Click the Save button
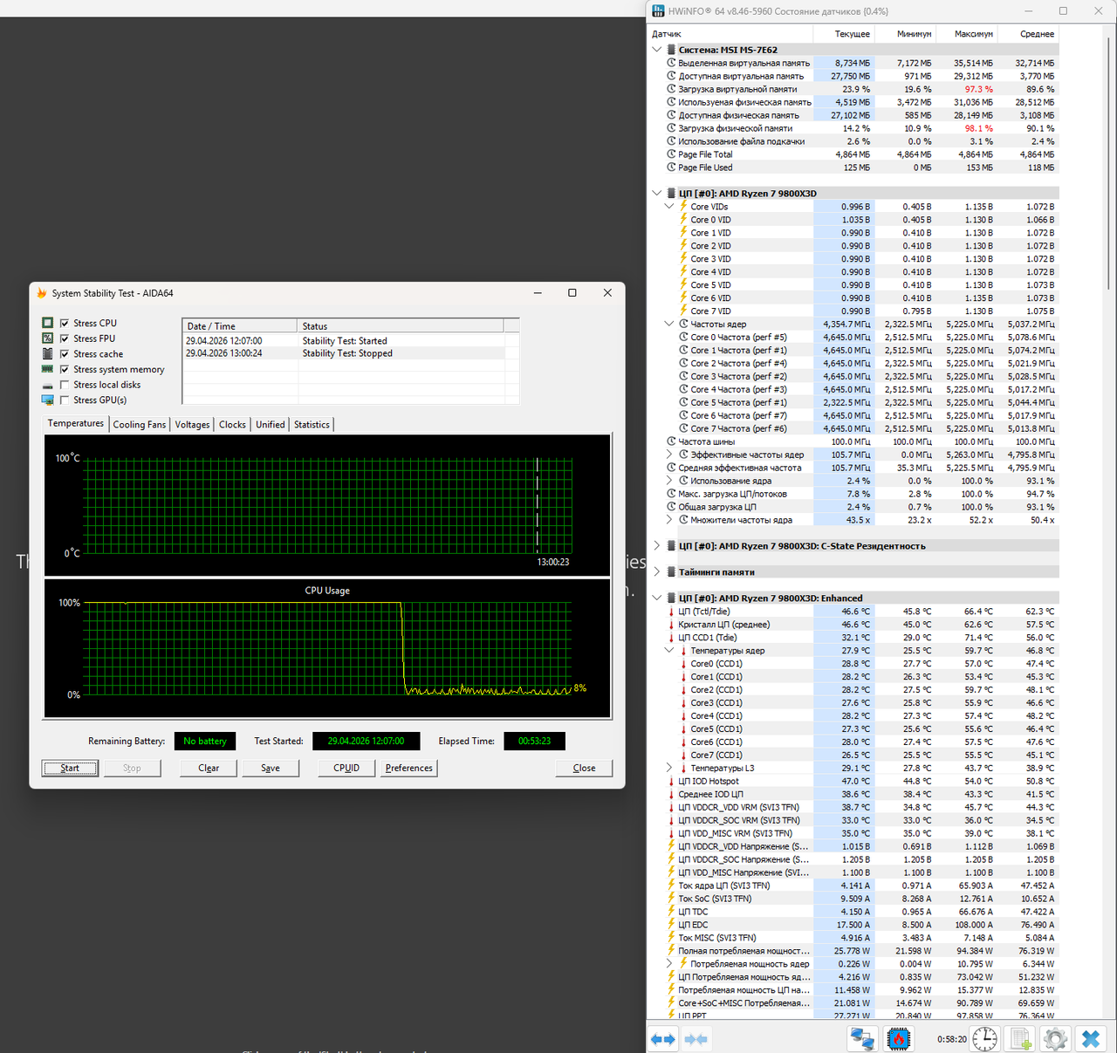The image size is (1117, 1053). [x=271, y=768]
